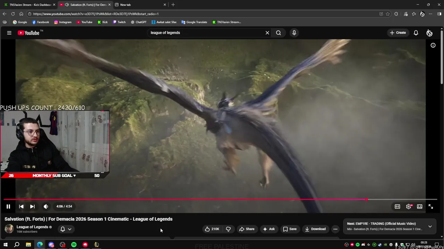Like the video with 210K likes

212,229
